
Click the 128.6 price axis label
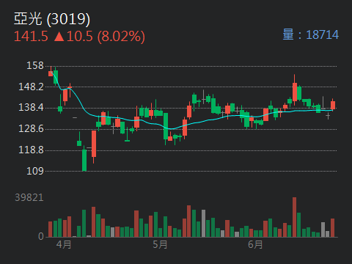[x=31, y=128]
